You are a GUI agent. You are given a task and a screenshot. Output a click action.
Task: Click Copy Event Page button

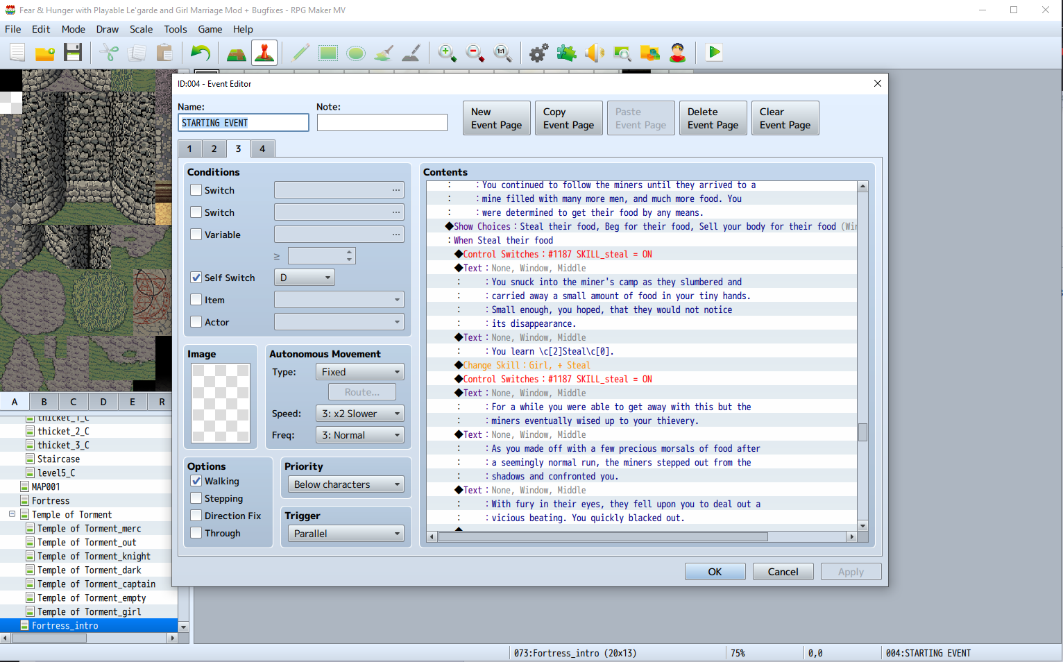569,118
